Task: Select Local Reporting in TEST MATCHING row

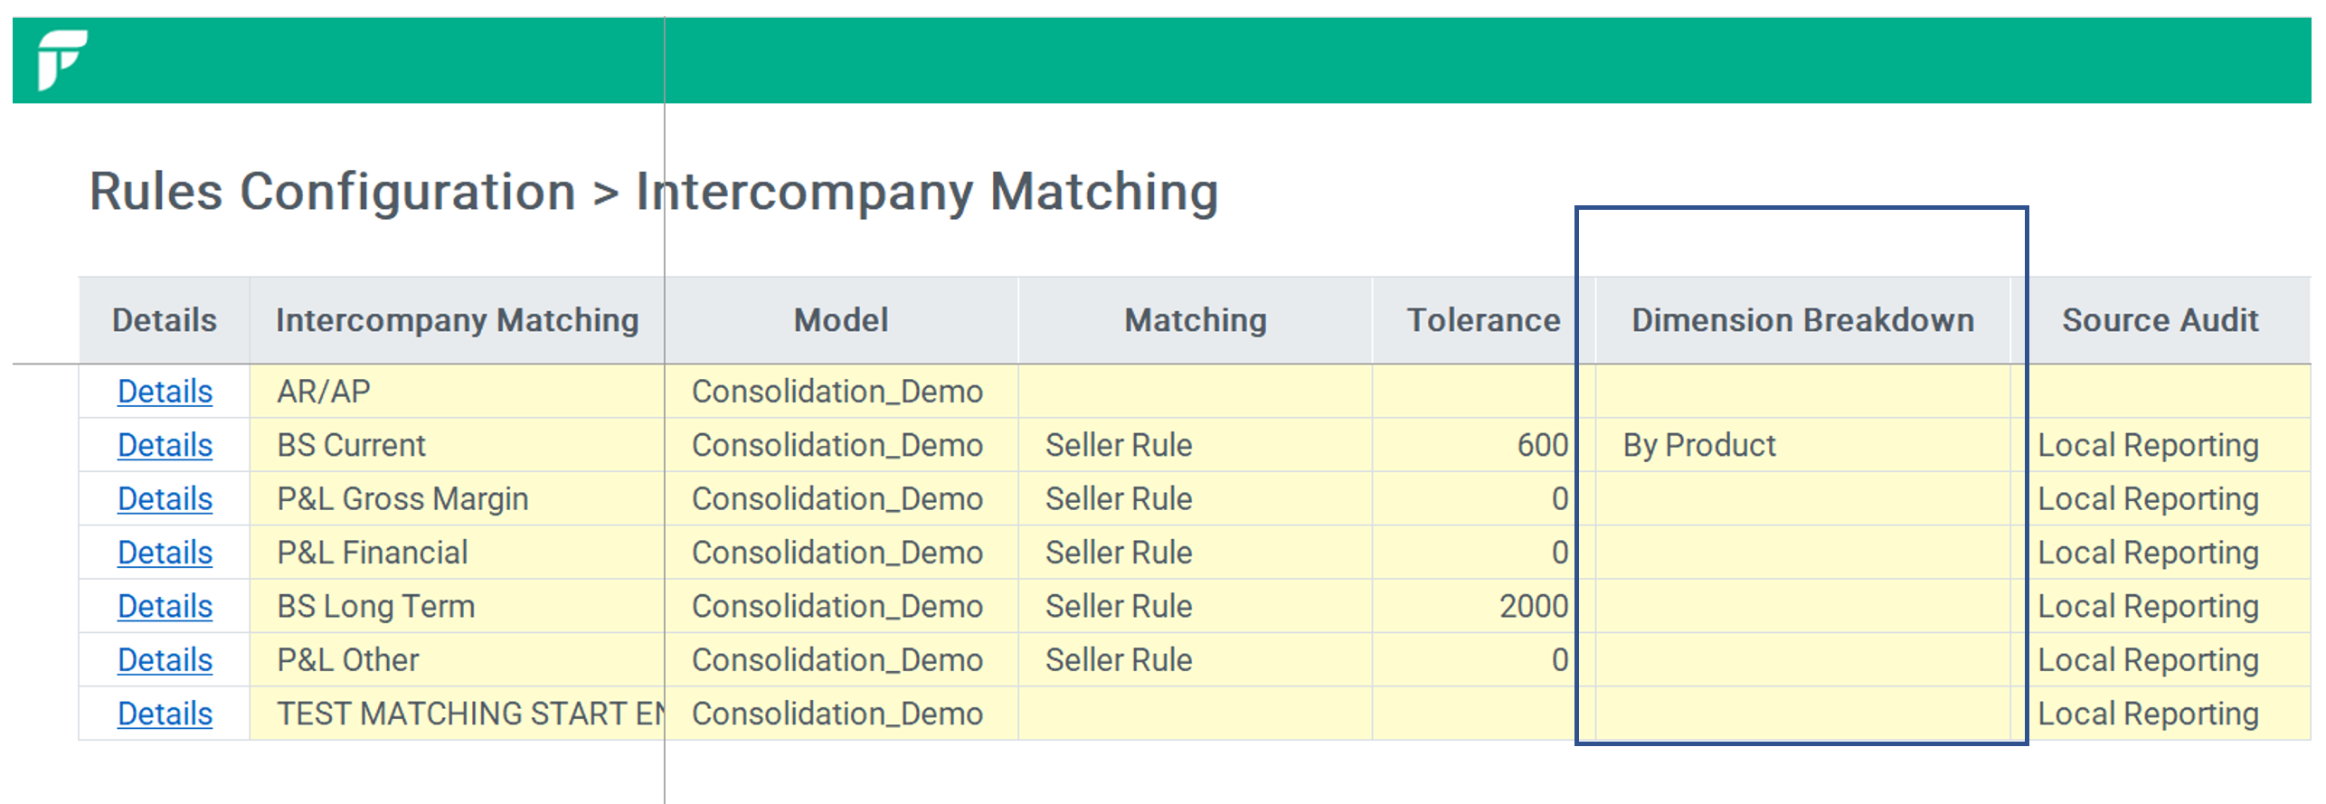Action: 2160,714
